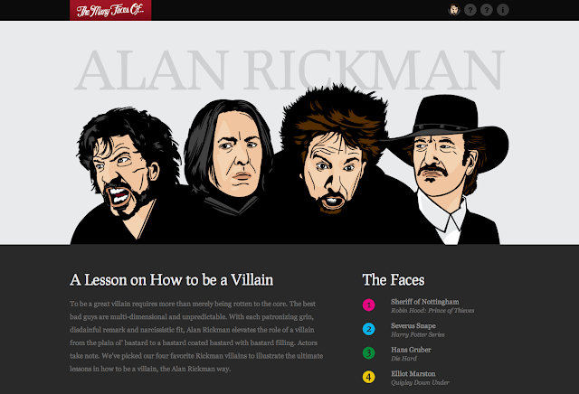Select the green number 3 circle

click(x=368, y=353)
